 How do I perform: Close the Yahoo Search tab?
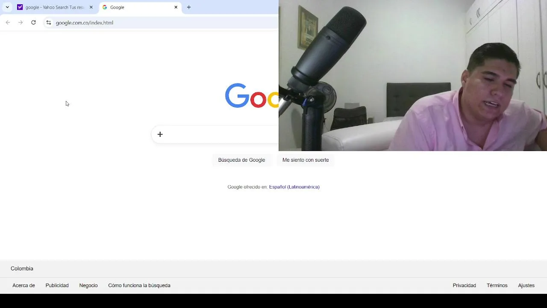91,7
